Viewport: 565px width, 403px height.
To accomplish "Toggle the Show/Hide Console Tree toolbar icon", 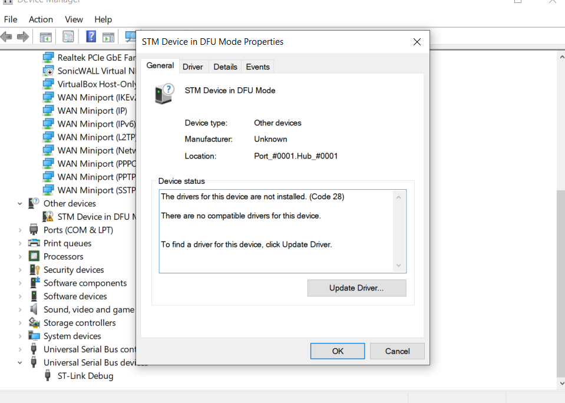I will point(45,37).
